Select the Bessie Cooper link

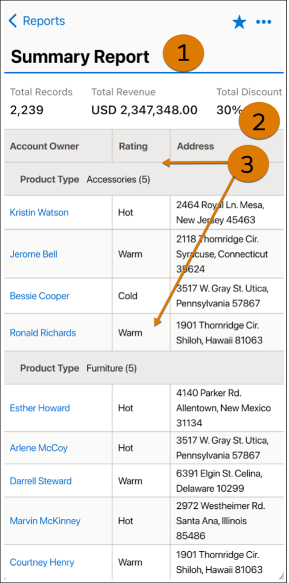pos(39,296)
